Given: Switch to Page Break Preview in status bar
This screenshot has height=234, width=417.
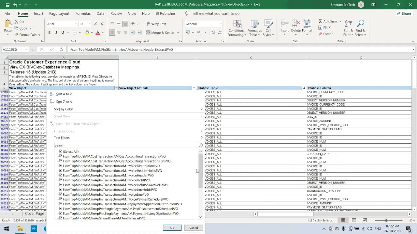Looking at the screenshot, I should [x=365, y=220].
